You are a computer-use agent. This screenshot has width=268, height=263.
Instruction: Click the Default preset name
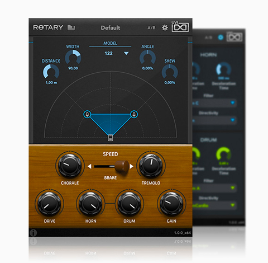click(x=111, y=28)
